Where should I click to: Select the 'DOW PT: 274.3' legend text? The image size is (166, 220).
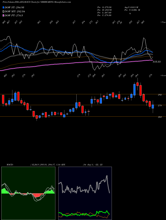(x=14, y=15)
